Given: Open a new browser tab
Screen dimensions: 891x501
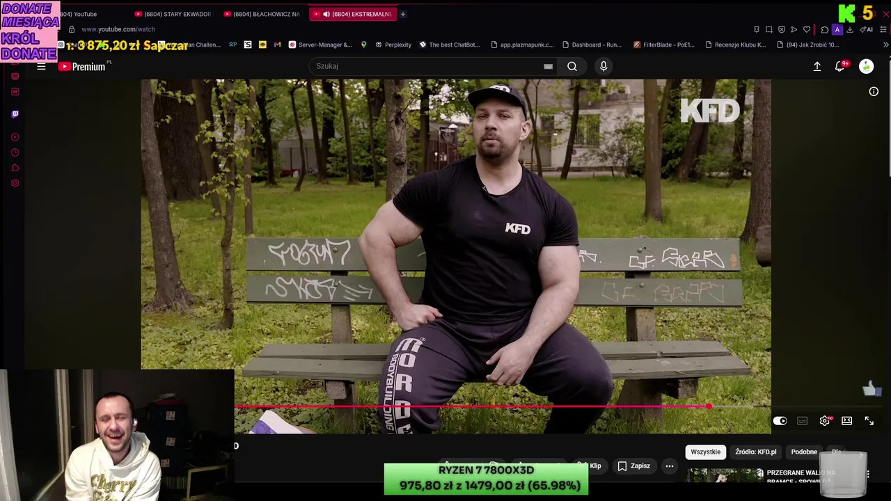Looking at the screenshot, I should point(402,14).
